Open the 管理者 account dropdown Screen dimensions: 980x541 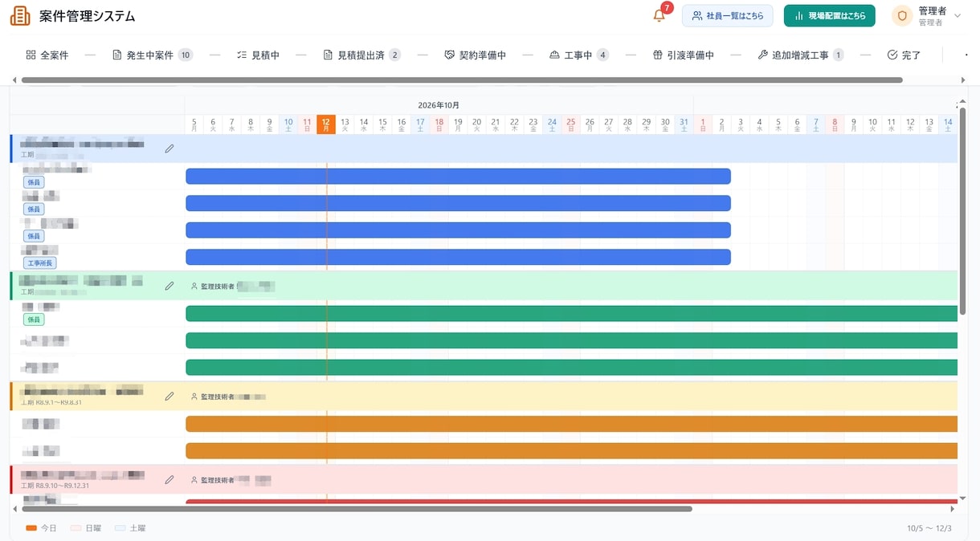point(927,16)
